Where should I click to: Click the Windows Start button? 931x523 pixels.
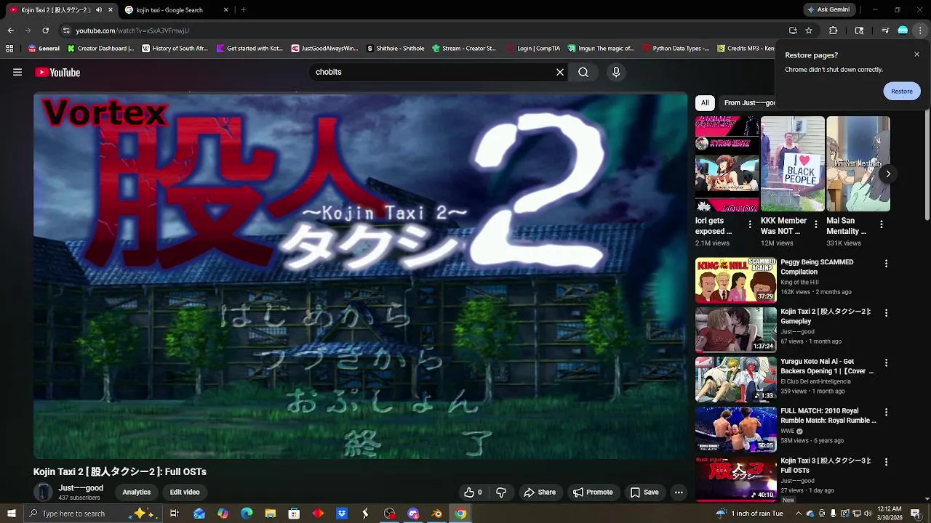[x=11, y=514]
